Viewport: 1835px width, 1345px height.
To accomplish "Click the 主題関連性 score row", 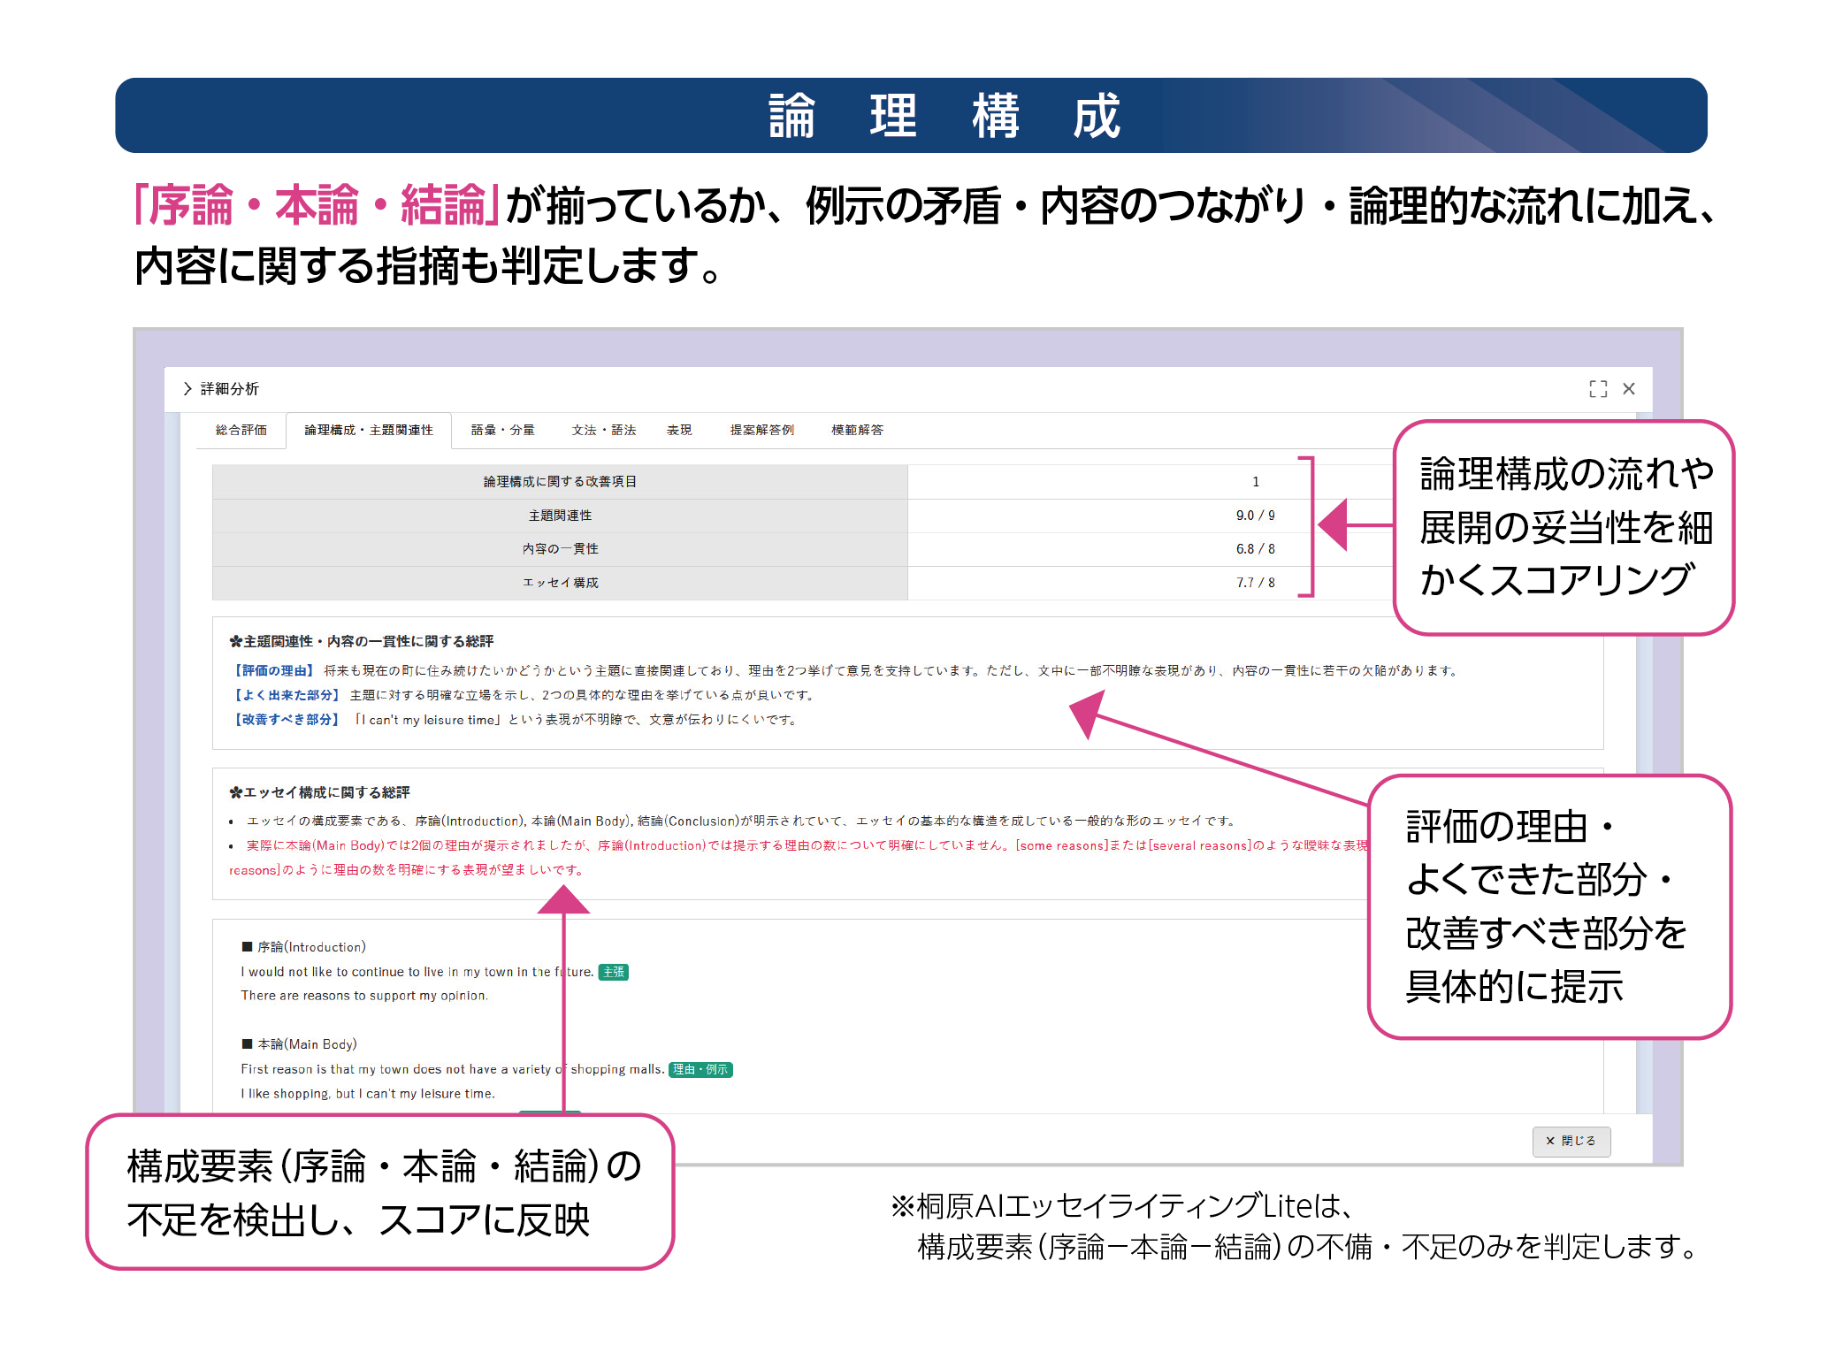I will (x=560, y=516).
